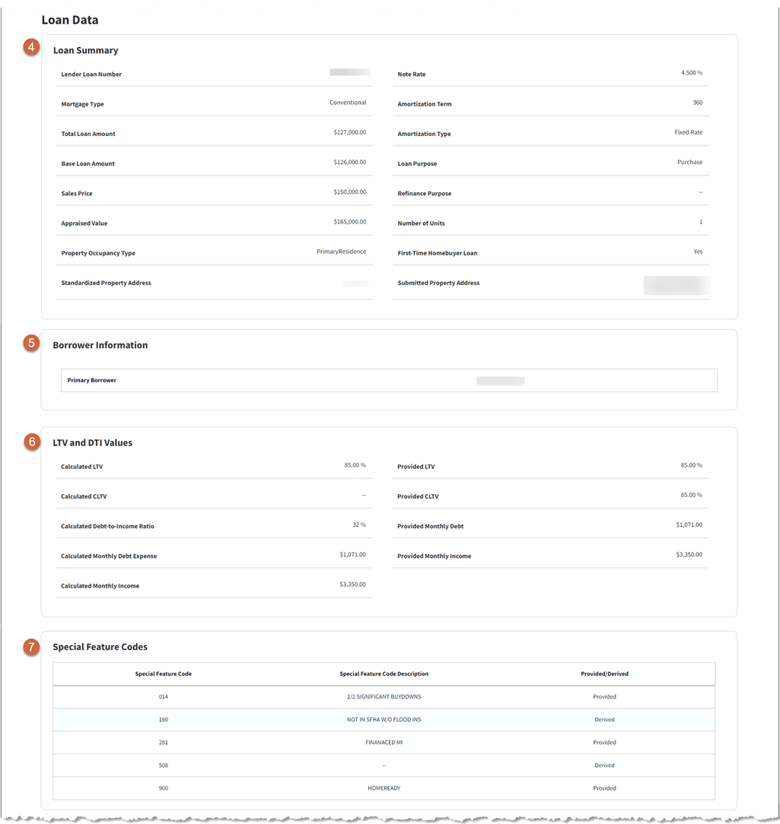Click the First-Time Homebuyer Loan Yes value
Viewport: 780px width, 824px height.
[x=698, y=251]
